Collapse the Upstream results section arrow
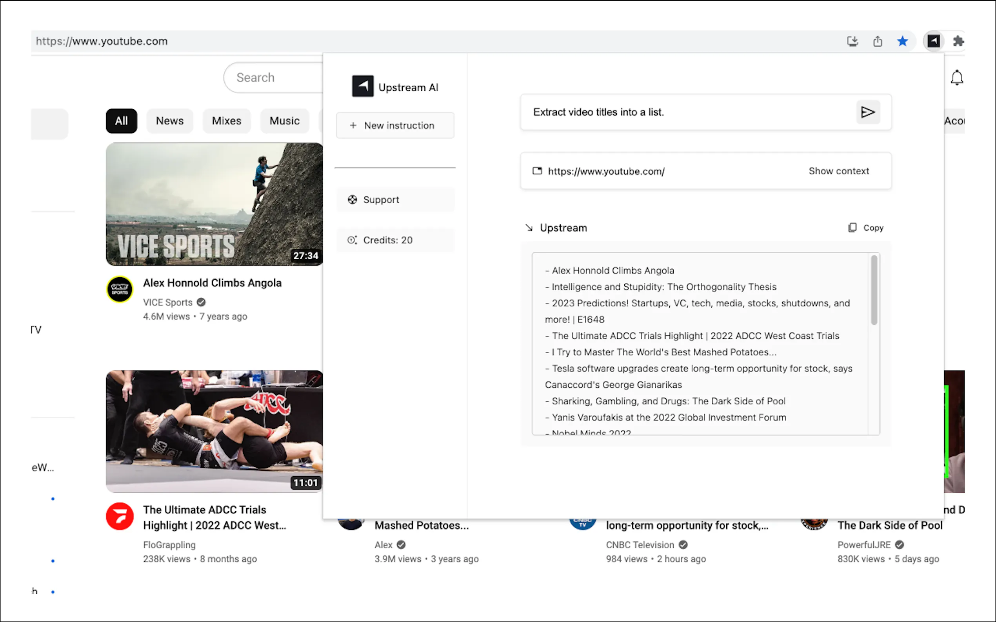The height and width of the screenshot is (622, 996). [529, 228]
